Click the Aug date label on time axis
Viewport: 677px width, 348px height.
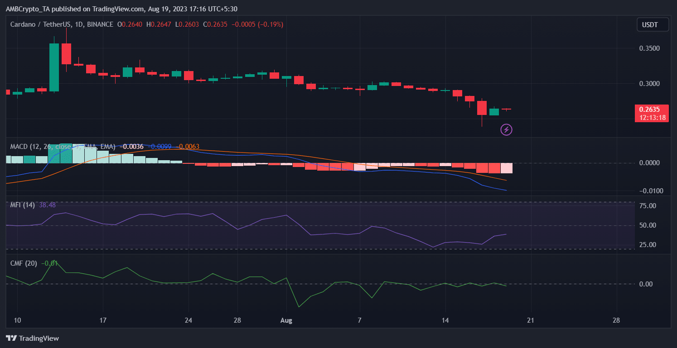pos(286,320)
